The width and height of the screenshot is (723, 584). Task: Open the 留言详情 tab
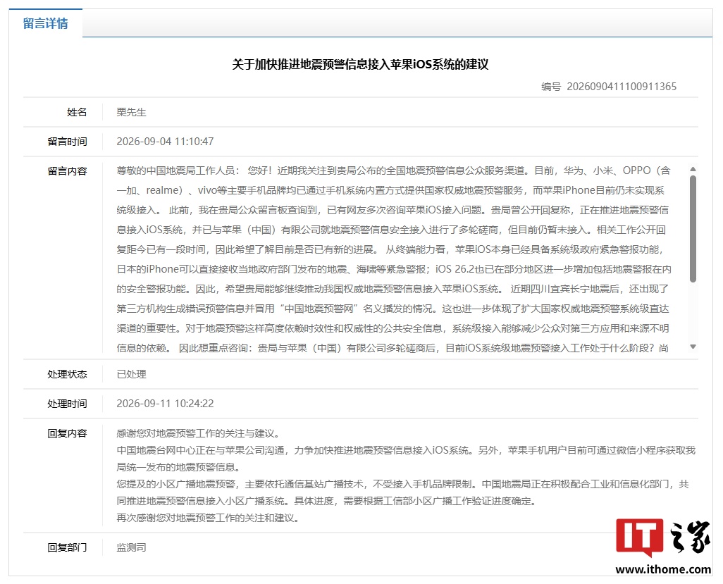click(46, 23)
